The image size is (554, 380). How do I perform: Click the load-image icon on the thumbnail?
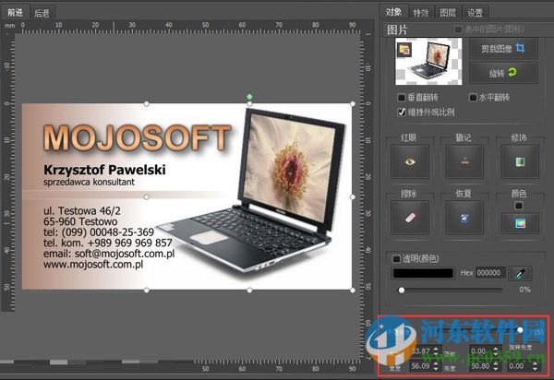coord(404,50)
